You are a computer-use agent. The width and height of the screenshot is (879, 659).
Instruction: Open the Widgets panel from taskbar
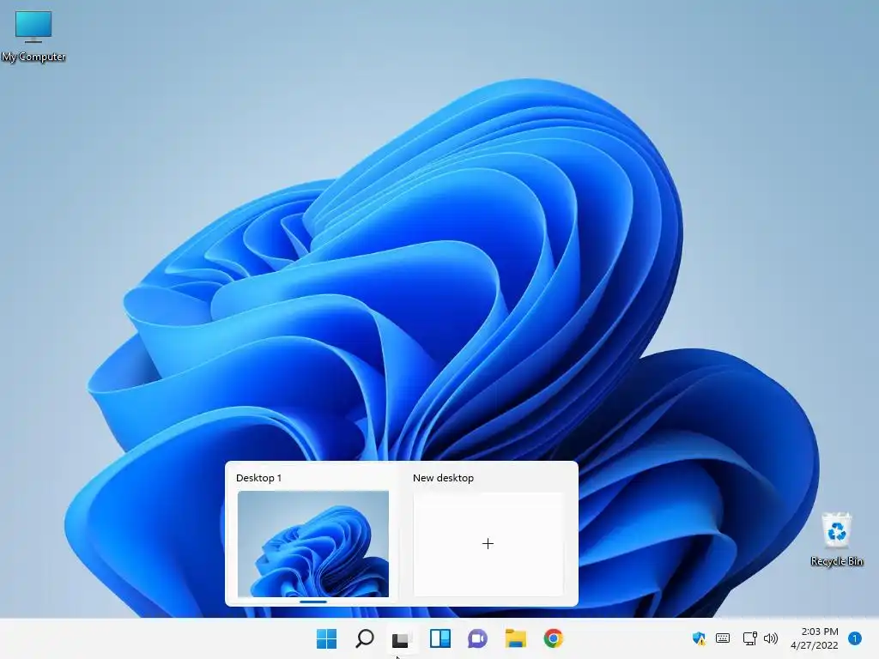pos(440,638)
